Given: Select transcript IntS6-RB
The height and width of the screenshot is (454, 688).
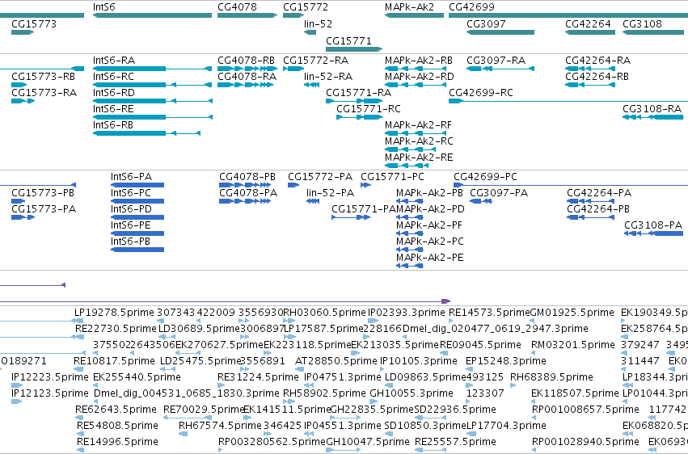Looking at the screenshot, I should point(146,133).
